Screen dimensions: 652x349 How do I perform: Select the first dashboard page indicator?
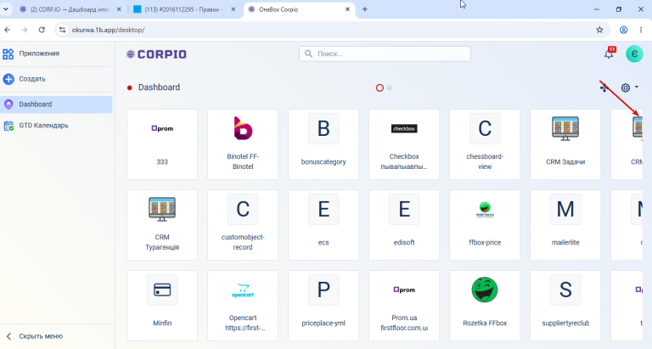click(379, 87)
